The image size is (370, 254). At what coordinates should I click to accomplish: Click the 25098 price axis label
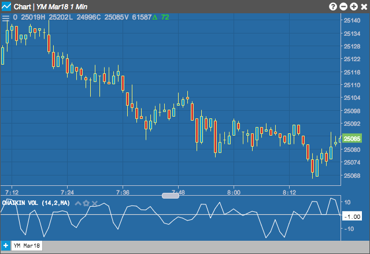click(352, 111)
